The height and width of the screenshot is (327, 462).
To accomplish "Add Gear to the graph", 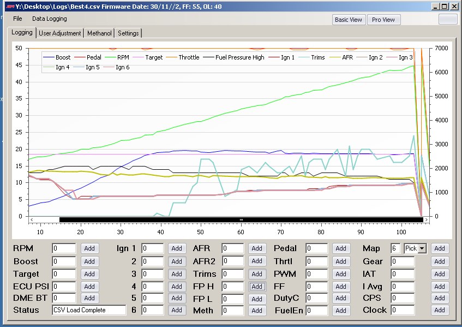I will 440,261.
